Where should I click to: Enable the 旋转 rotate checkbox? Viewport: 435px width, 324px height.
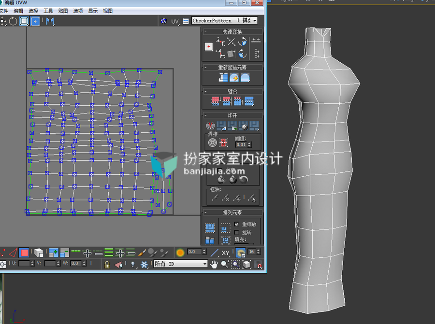[x=237, y=232]
